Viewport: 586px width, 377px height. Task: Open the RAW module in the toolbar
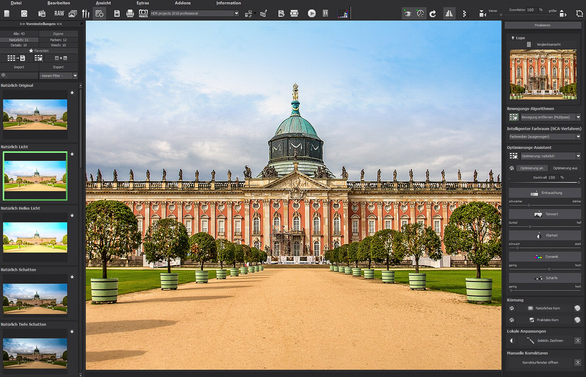(x=59, y=13)
